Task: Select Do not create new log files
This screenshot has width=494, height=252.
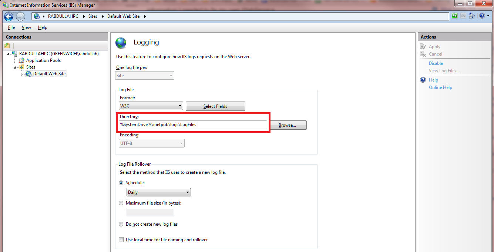Action: point(121,224)
